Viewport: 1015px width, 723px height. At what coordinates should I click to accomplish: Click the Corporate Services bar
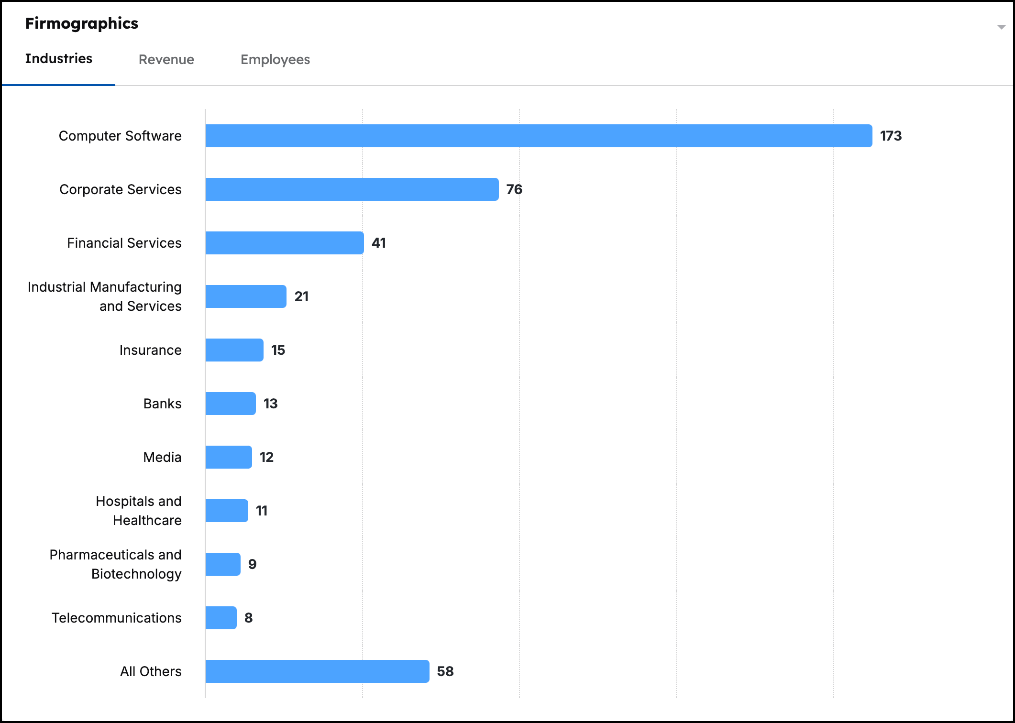[x=352, y=189]
